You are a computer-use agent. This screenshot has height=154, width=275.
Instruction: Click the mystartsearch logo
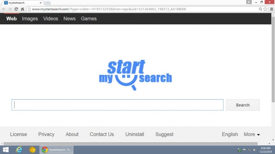[136, 75]
